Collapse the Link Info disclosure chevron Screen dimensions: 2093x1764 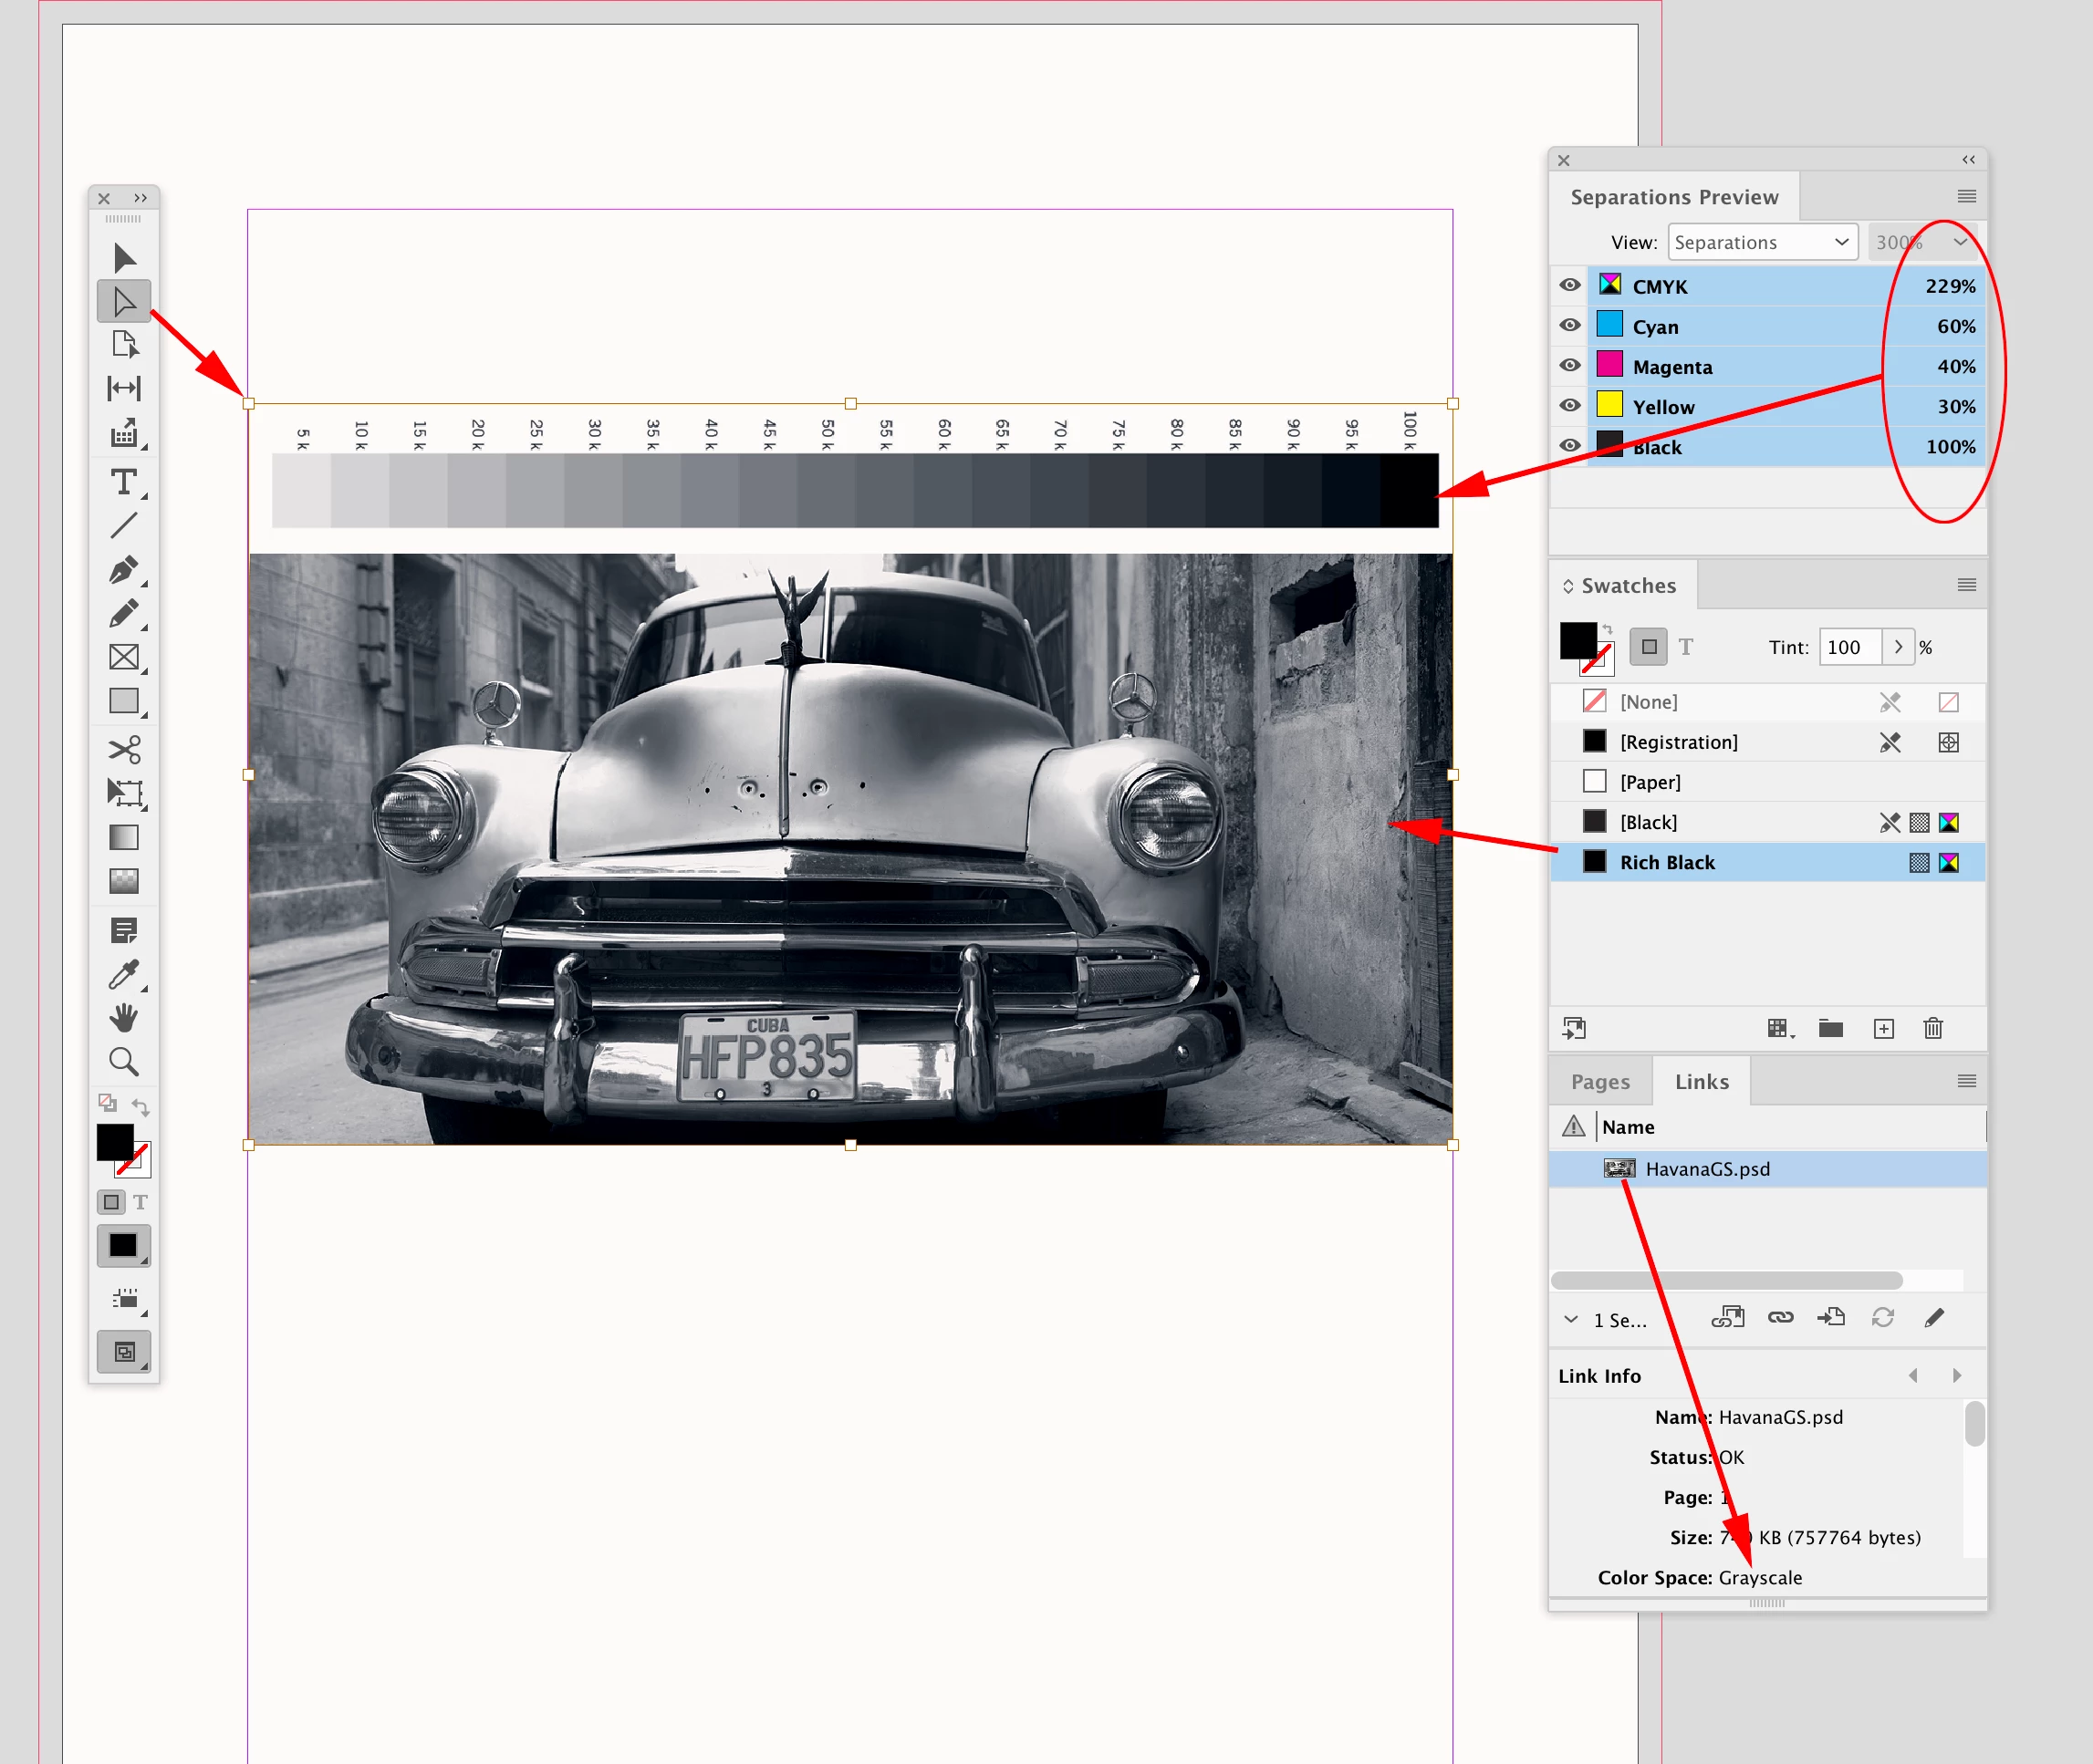point(1571,1319)
